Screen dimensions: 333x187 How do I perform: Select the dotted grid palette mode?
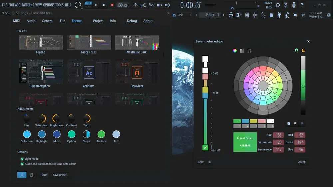[249, 51]
